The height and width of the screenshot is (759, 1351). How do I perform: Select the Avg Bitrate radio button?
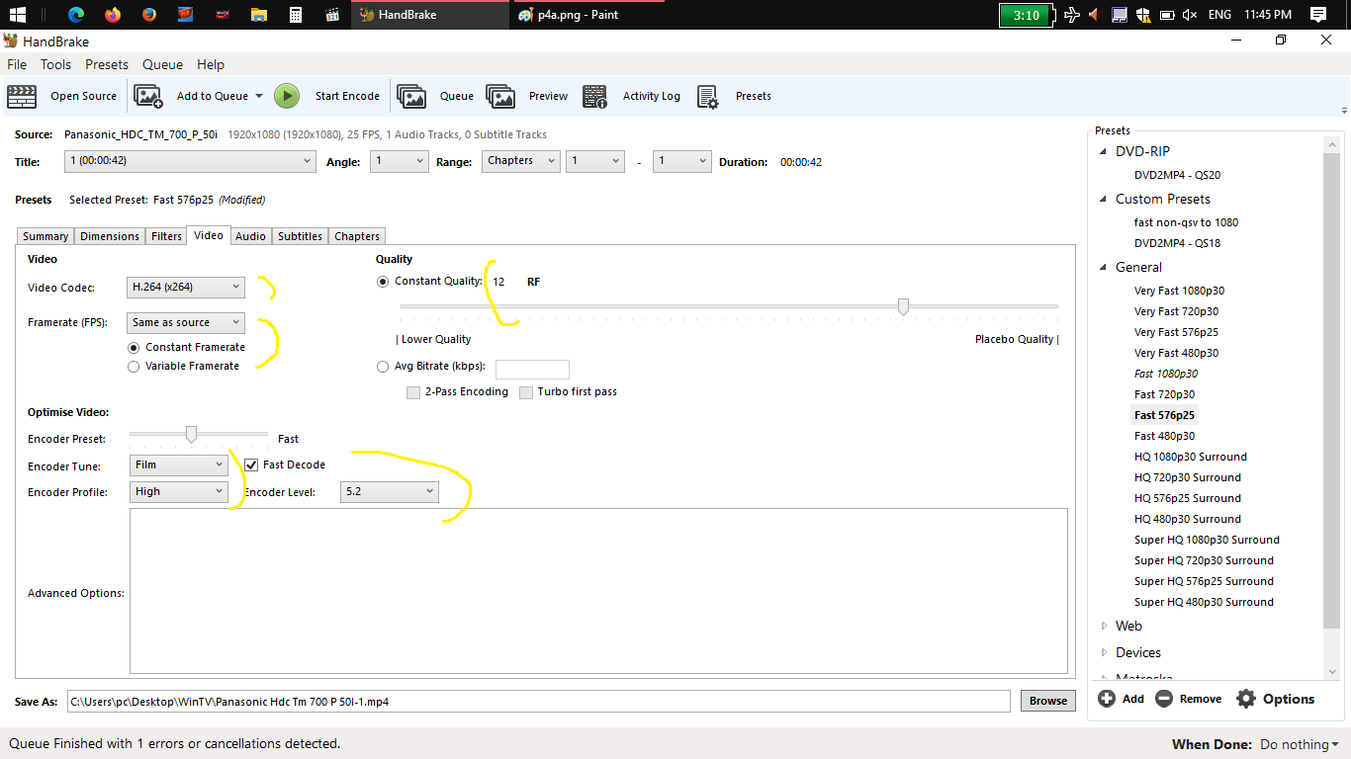383,367
